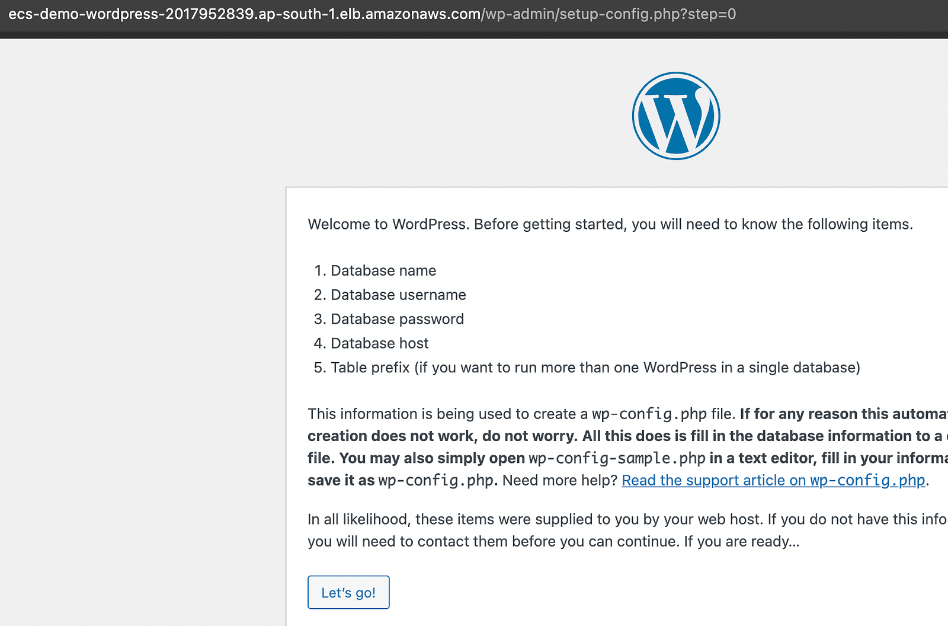
Task: Click the 'Database password' list item
Action: (397, 319)
